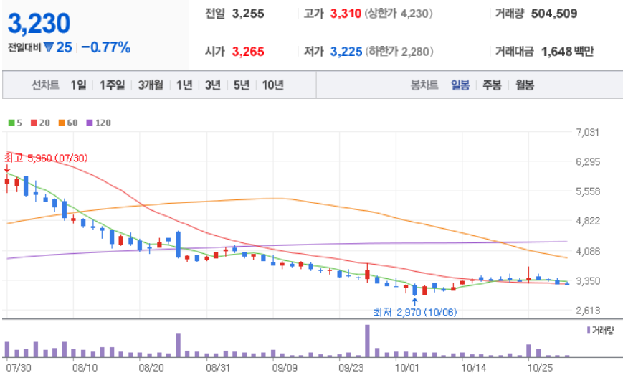The width and height of the screenshot is (623, 388).
Task: Switch line chart to 1년
Action: pyautogui.click(x=184, y=85)
